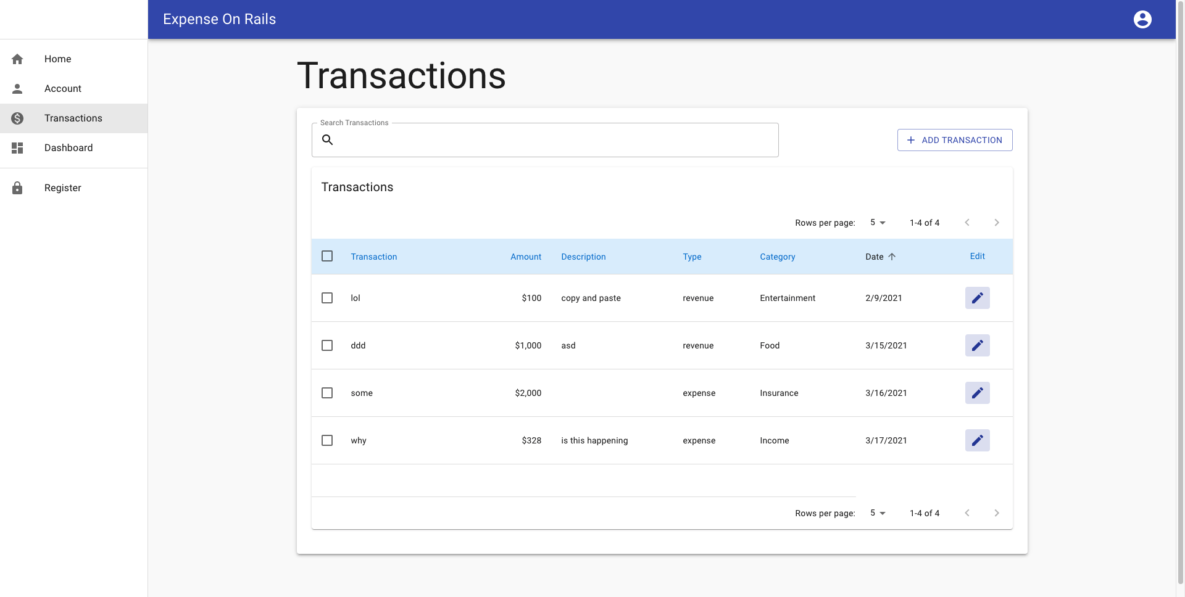Click the Dashboard grid icon in sidebar
Image resolution: width=1185 pixels, height=597 pixels.
[x=17, y=148]
